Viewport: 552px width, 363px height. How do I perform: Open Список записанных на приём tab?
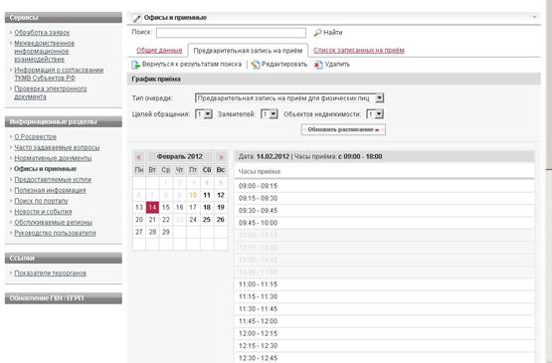coord(359,51)
